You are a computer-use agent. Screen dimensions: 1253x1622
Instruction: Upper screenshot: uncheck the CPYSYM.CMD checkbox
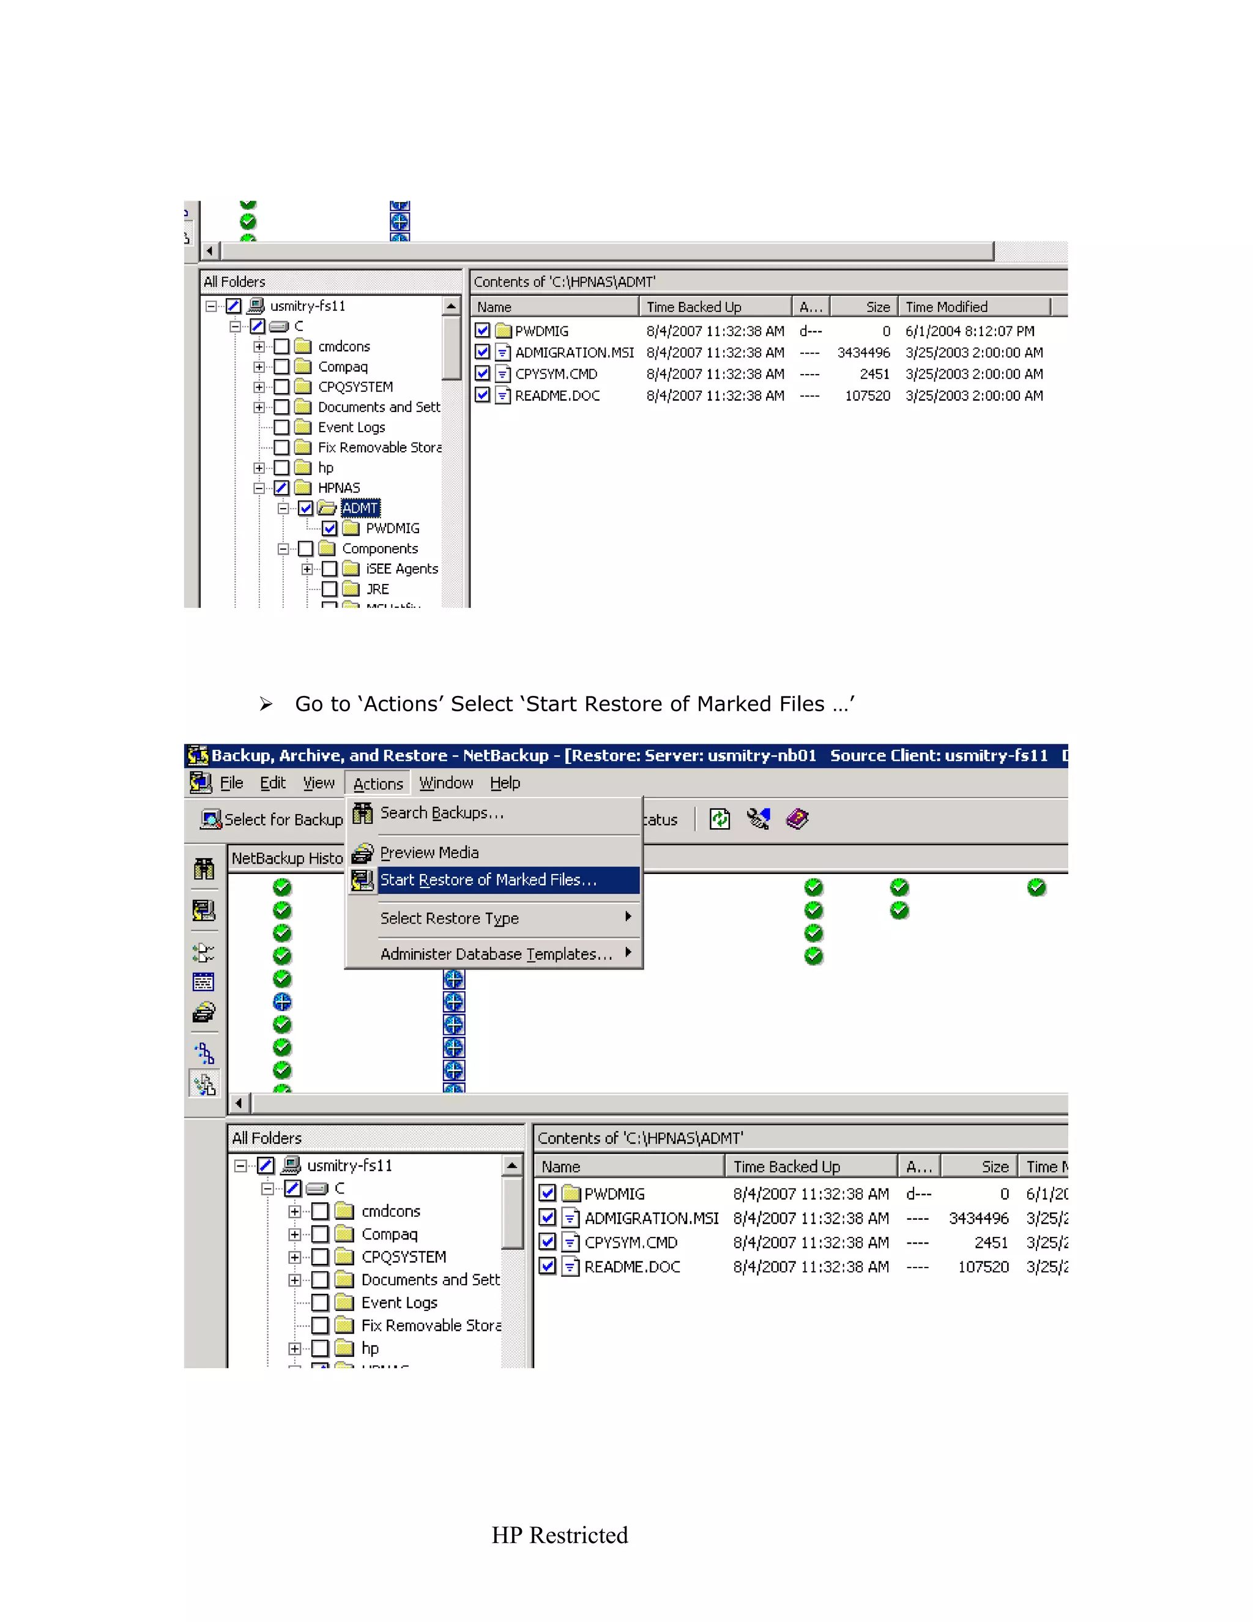[483, 373]
